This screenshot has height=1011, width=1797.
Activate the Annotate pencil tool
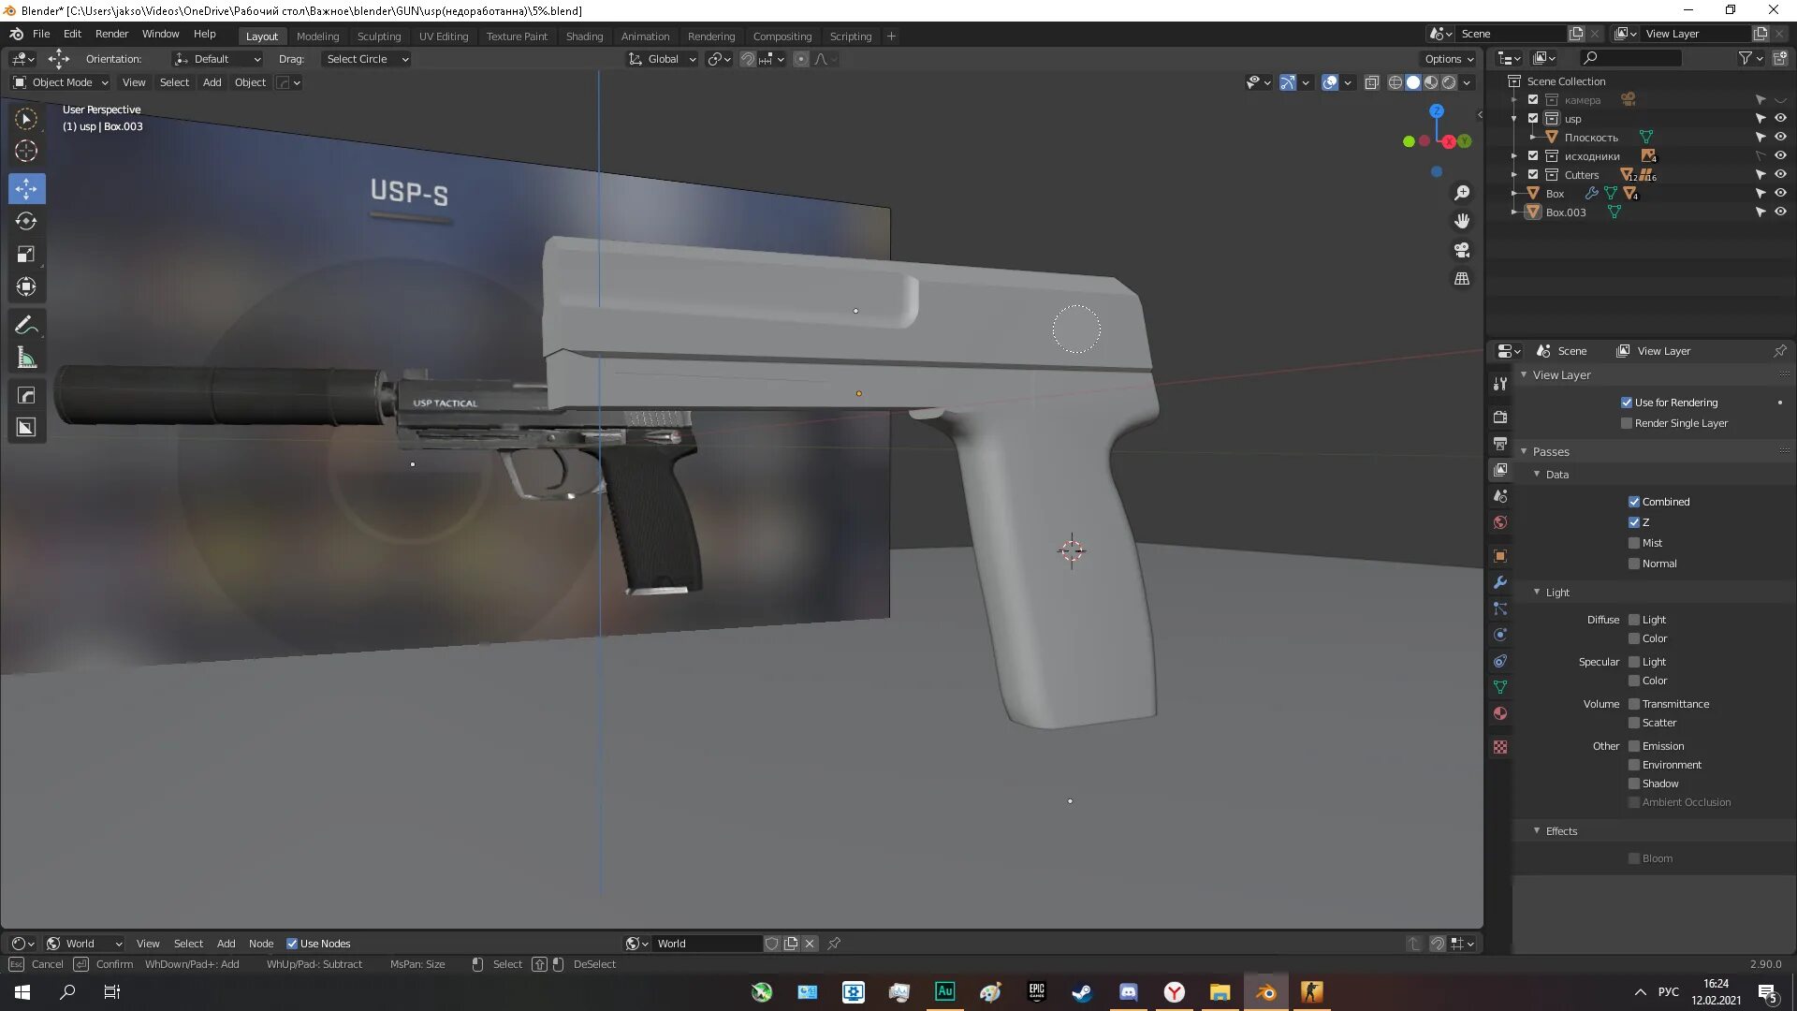pos(26,326)
